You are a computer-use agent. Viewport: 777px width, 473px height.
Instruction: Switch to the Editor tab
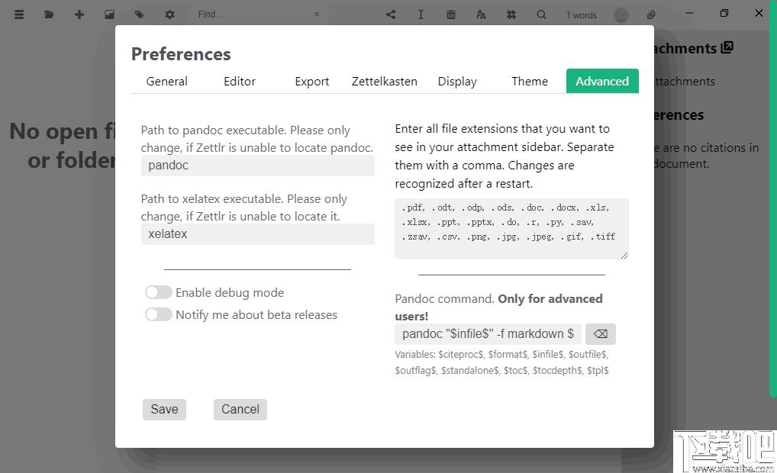[240, 81]
